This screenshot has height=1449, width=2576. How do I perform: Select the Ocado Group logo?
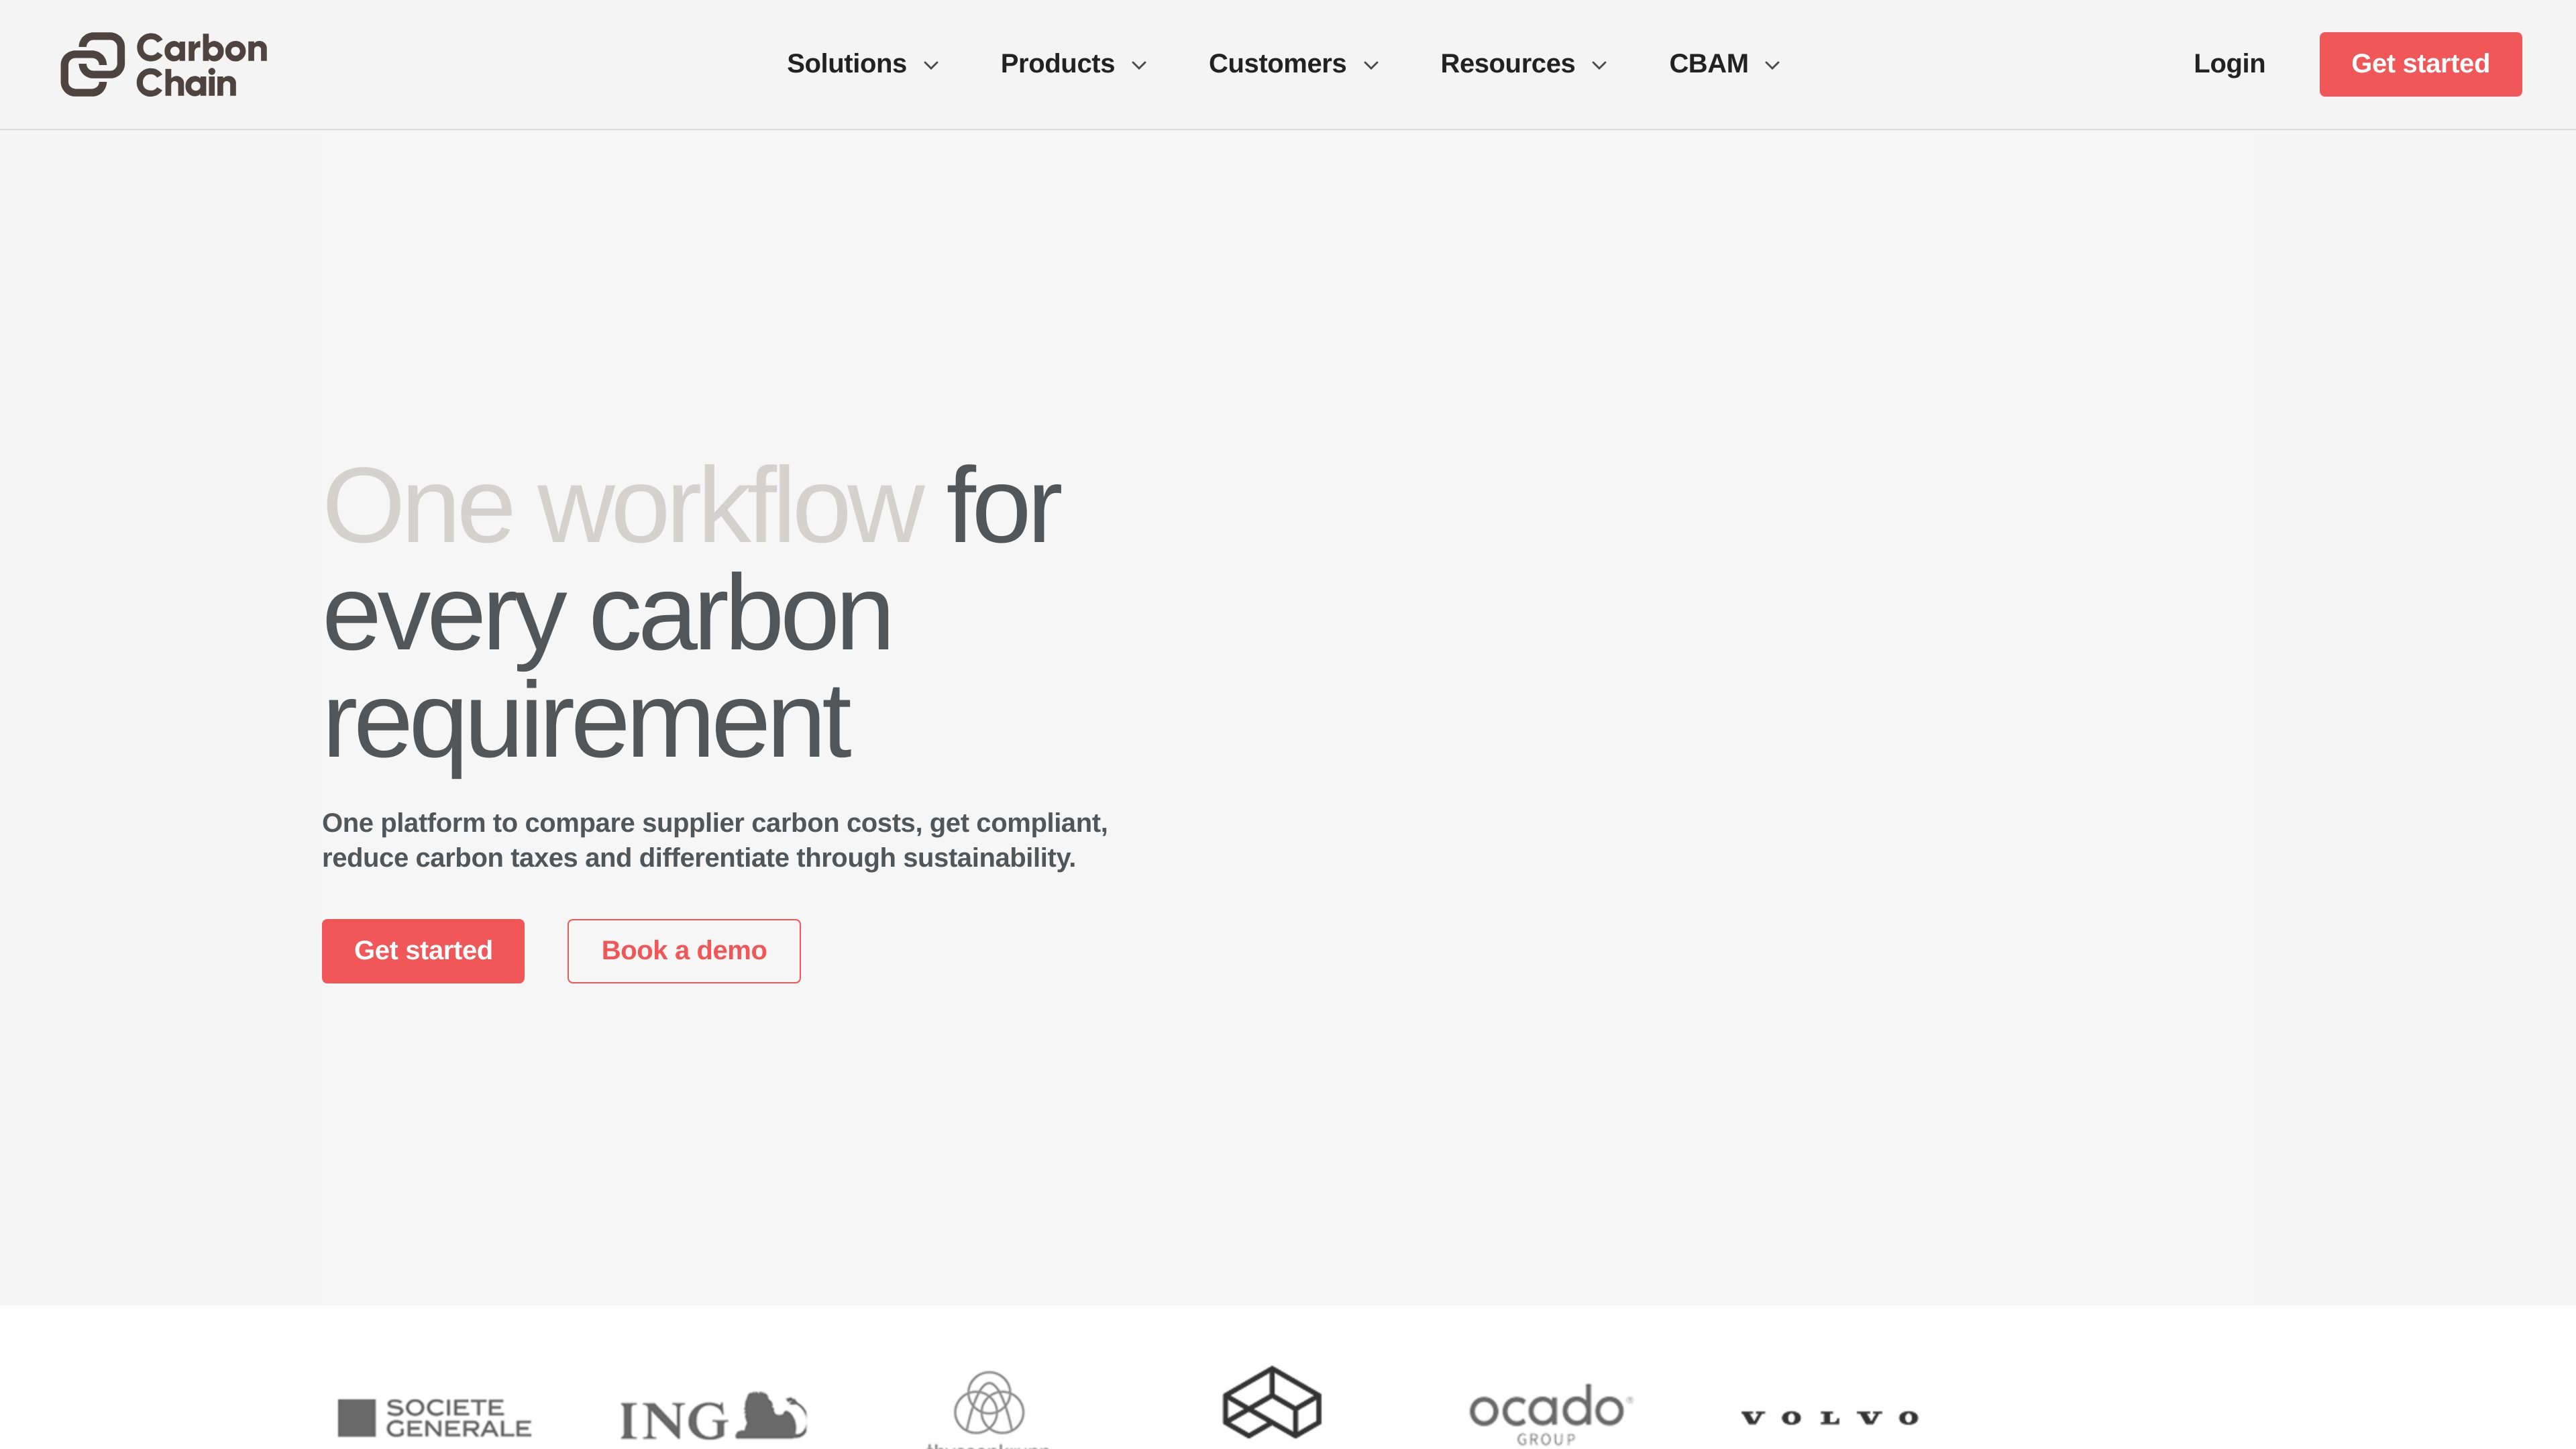point(1550,1414)
